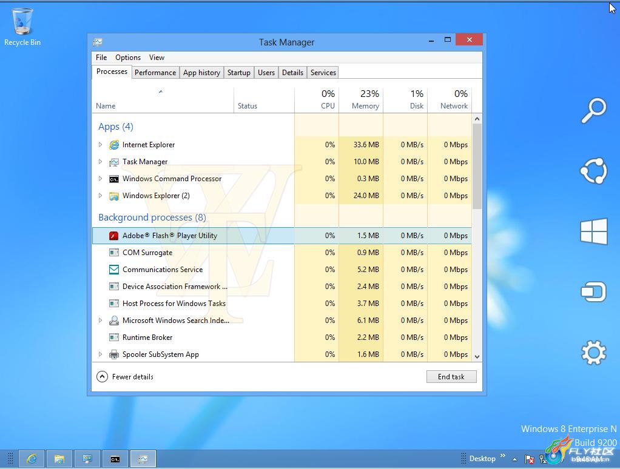This screenshot has width=620, height=469.
Task: Click the Task Manager taskbar button
Action: pyautogui.click(x=143, y=459)
